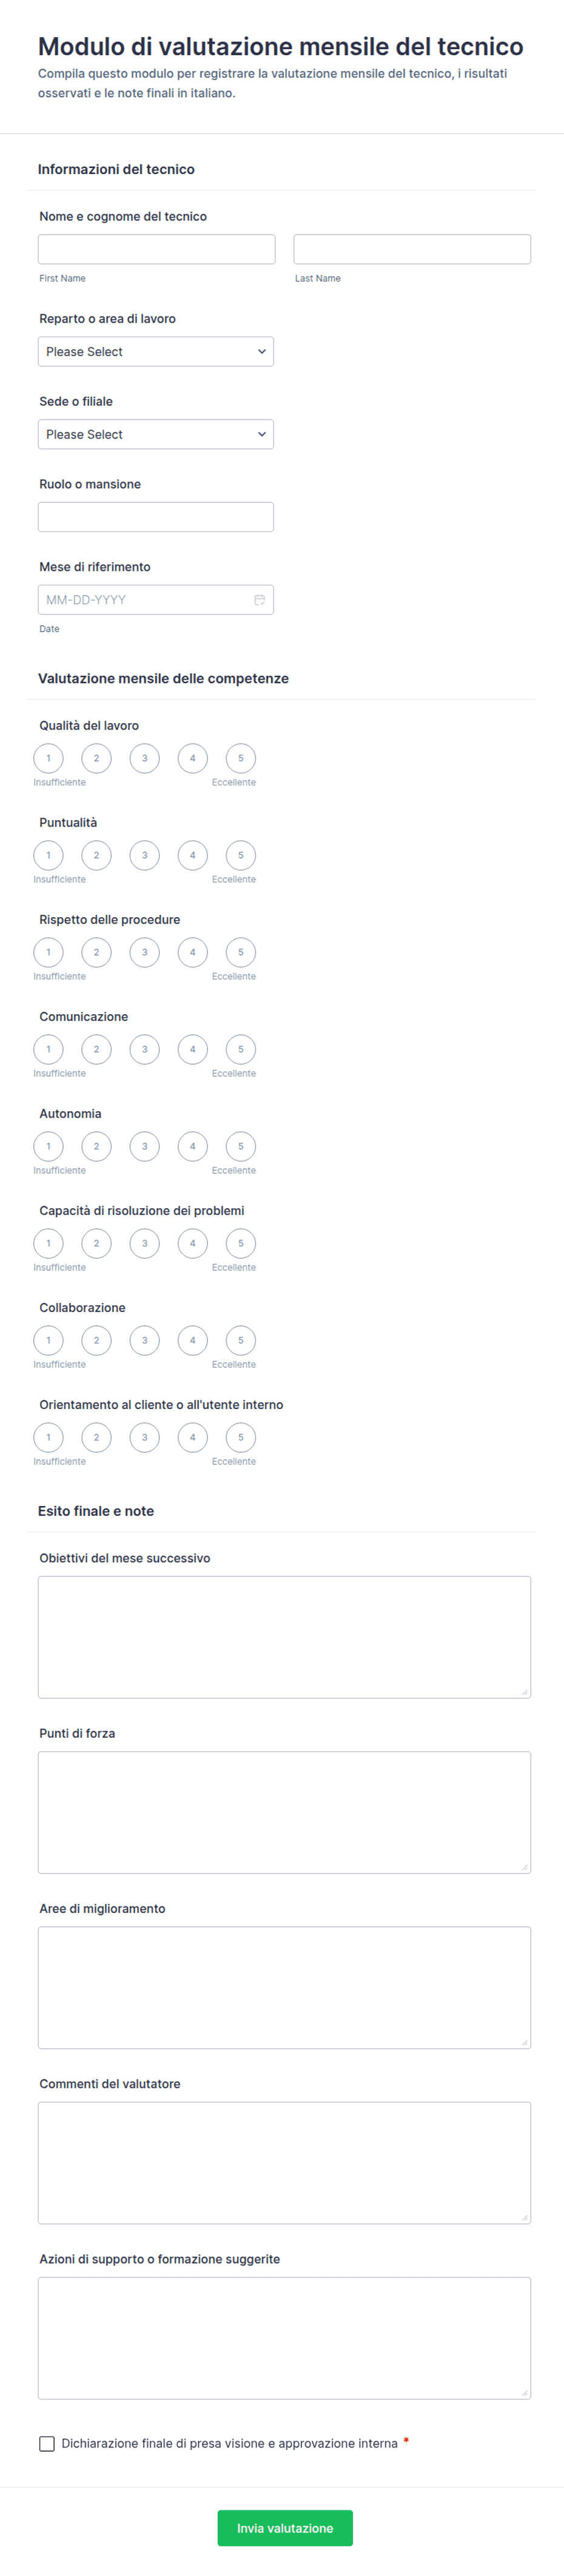Viewport: 564px width, 2576px height.
Task: Click the Obiettivi del mese successivo textarea
Action: tap(285, 1638)
